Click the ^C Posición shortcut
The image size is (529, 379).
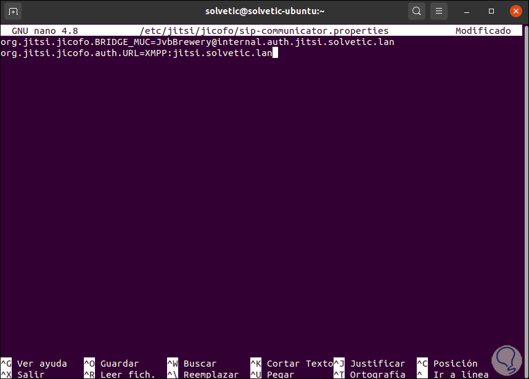click(448, 364)
